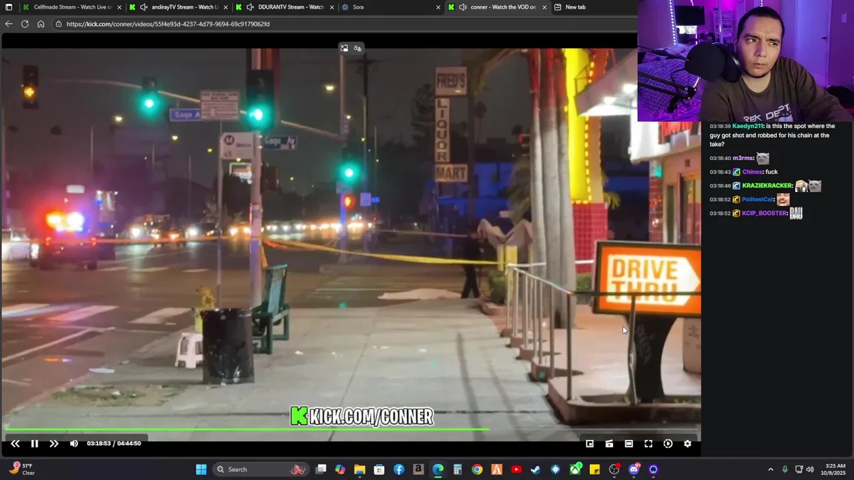Open Sticky Notes from the taskbar
854x480 pixels.
point(594,469)
